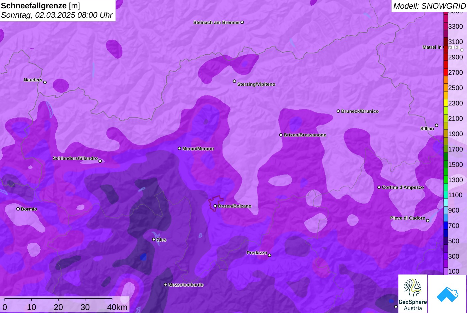Screen dimensions: 467x313
Task: Click the 3300 color in legend
Action: (446, 26)
